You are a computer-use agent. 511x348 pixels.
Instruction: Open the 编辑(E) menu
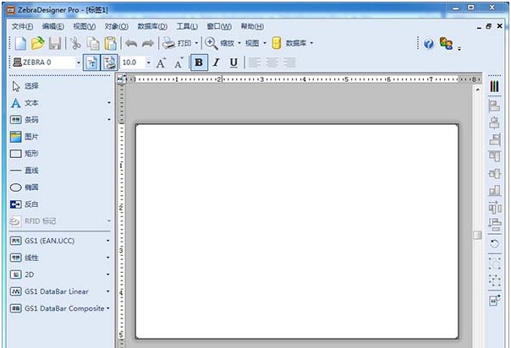52,26
